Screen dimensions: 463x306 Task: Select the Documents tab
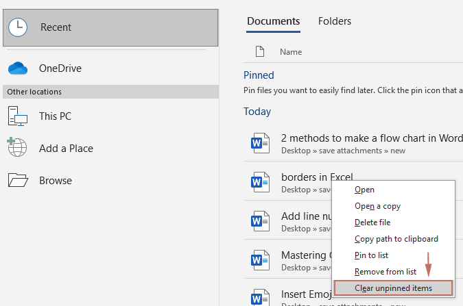tap(273, 22)
